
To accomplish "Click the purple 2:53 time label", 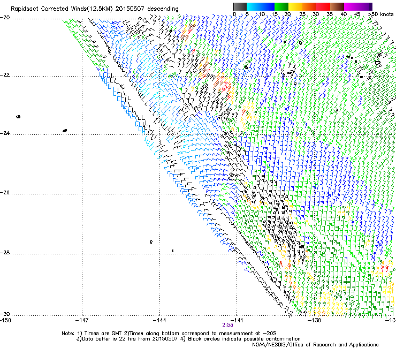I will click(227, 325).
